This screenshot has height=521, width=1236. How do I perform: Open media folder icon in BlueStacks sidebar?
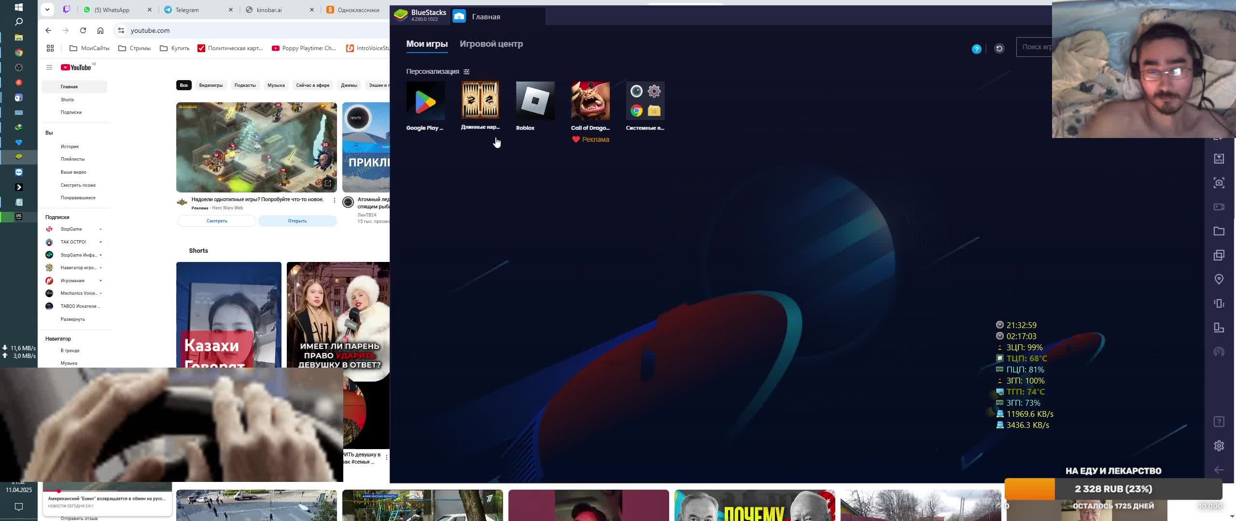point(1219,231)
